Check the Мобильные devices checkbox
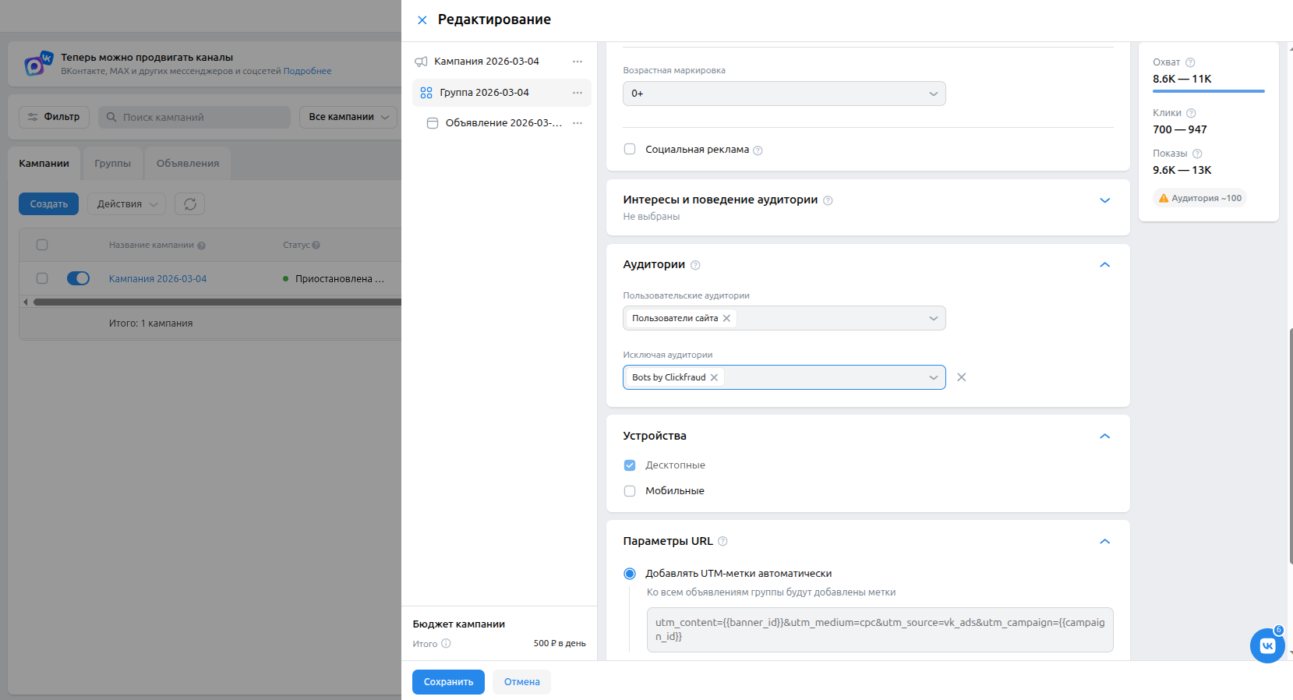 pyautogui.click(x=630, y=490)
